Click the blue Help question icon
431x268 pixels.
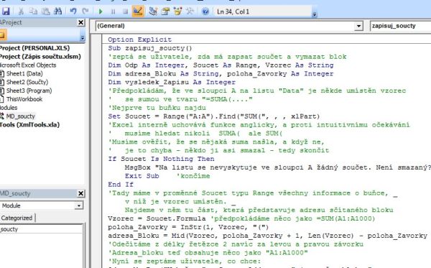pyautogui.click(x=205, y=11)
